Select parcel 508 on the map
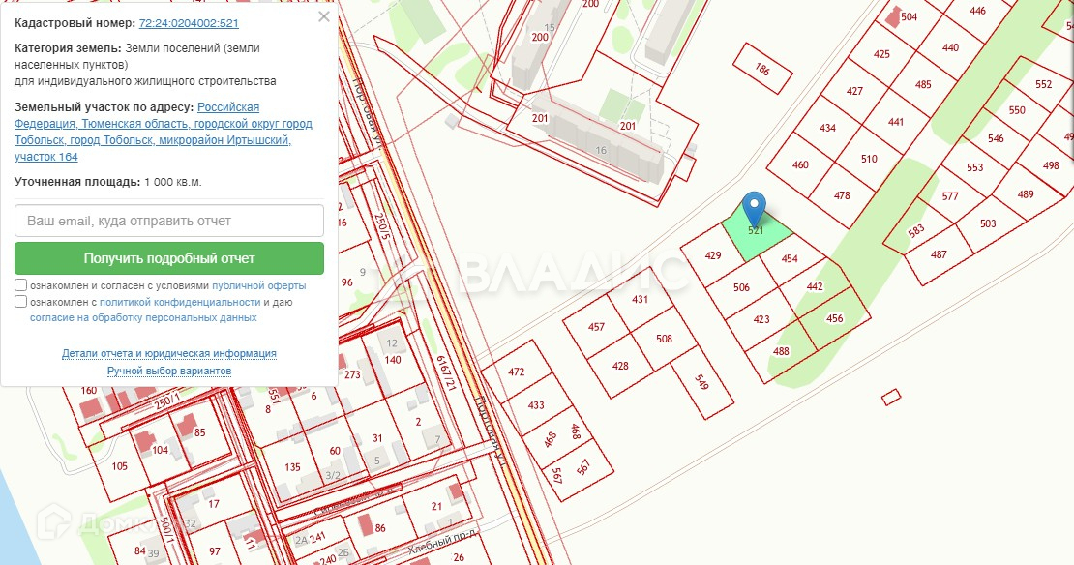The height and width of the screenshot is (565, 1074). 664,339
